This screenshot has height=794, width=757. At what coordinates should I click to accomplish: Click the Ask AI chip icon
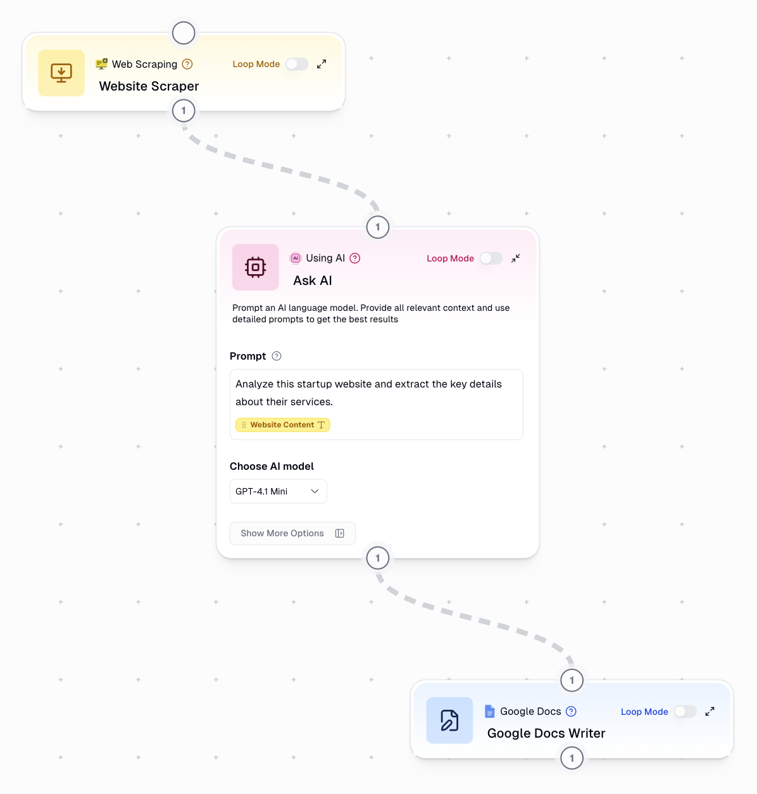click(256, 267)
